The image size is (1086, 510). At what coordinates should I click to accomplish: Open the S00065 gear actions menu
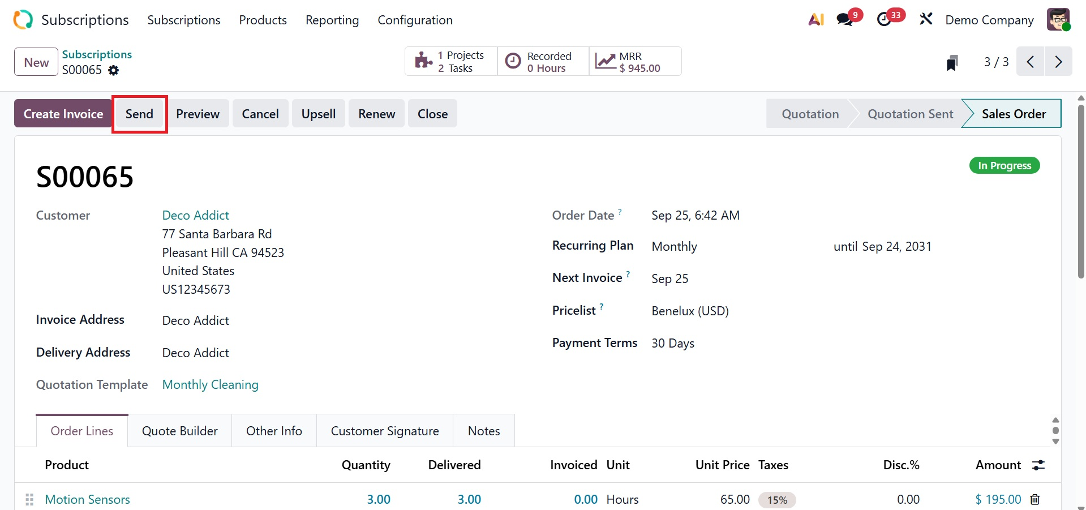pyautogui.click(x=114, y=70)
